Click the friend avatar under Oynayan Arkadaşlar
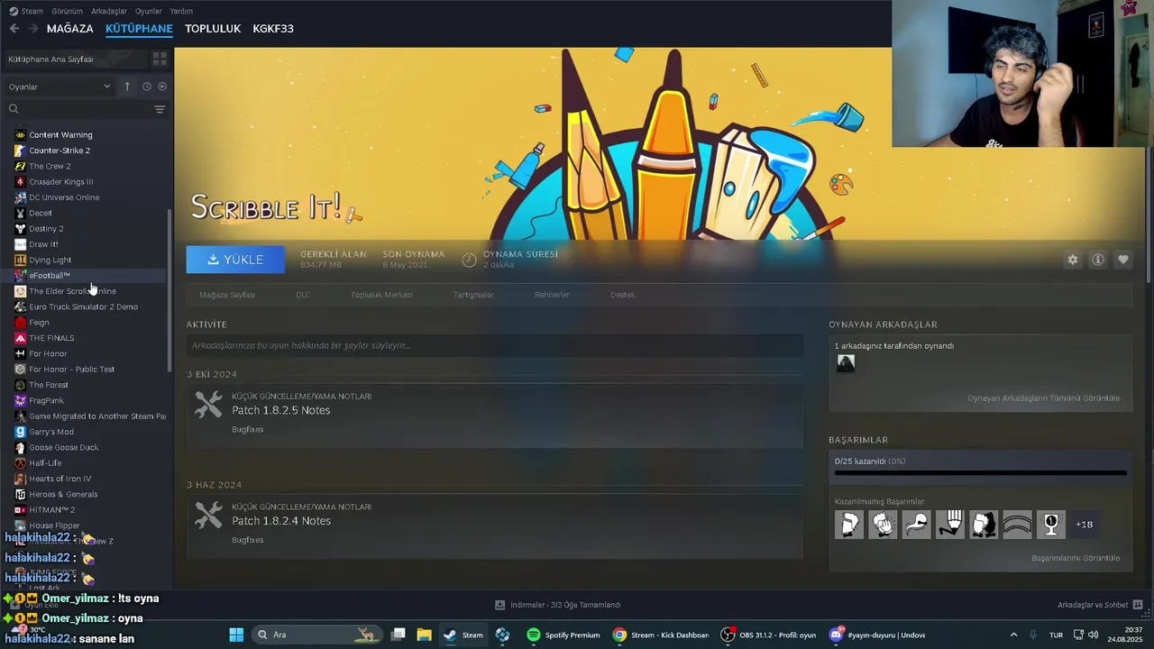Image resolution: width=1154 pixels, height=649 pixels. [x=846, y=363]
